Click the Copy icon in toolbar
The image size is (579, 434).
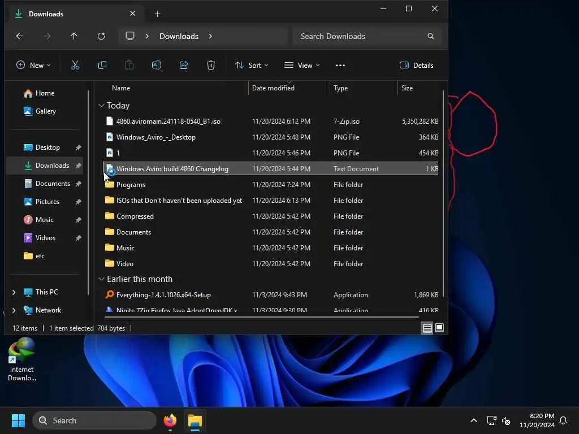click(102, 66)
